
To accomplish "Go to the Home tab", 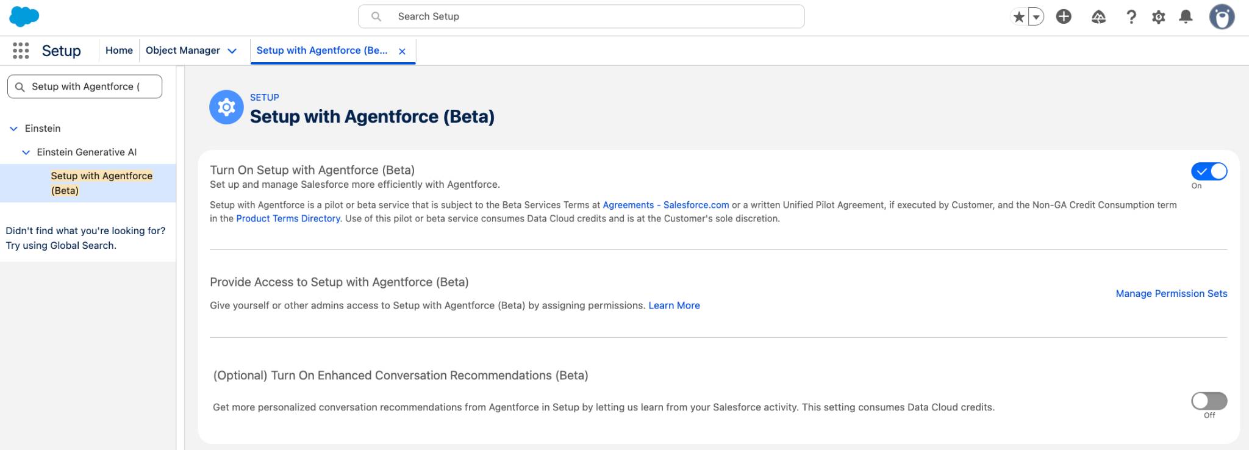I will (x=119, y=51).
